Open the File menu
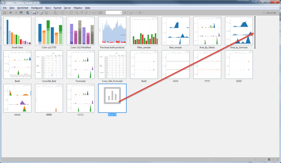Image resolution: width=281 pixels, height=163 pixels. (x=5, y=8)
